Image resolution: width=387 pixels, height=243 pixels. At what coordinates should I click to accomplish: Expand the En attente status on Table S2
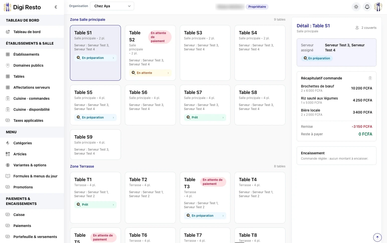point(150,73)
